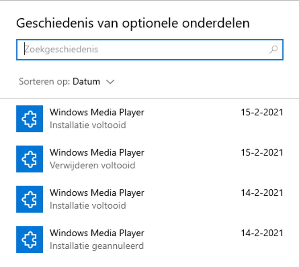Screen dimensions: 299x267
Task: Click the 'Sorteren op:' label
Action: click(x=45, y=82)
